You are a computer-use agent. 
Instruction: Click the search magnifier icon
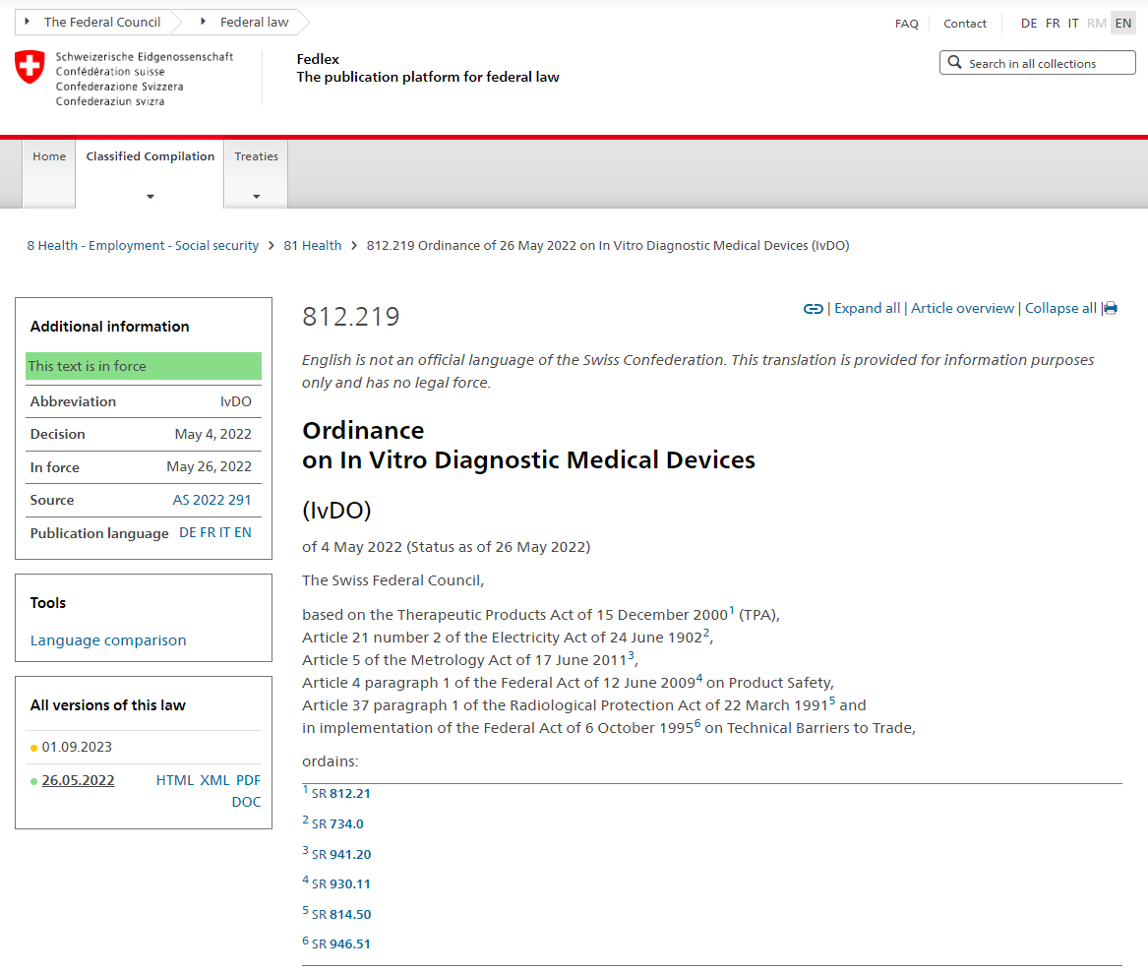point(954,62)
